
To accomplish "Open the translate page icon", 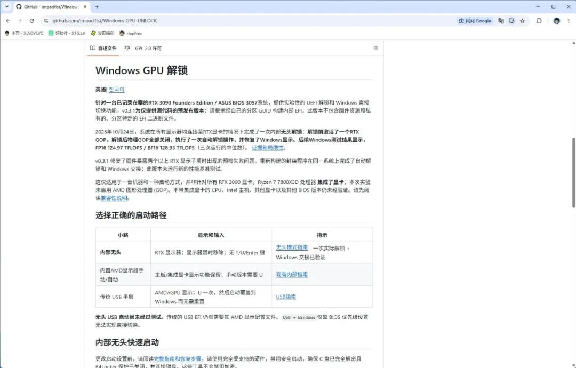I will click(501, 21).
